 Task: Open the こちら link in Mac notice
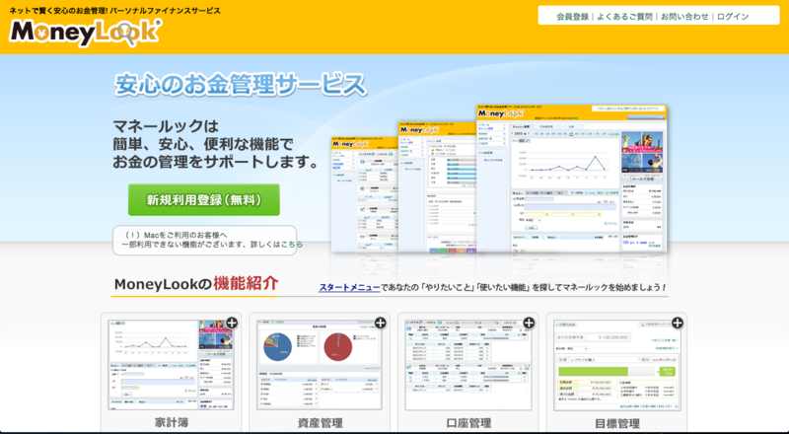[x=292, y=245]
